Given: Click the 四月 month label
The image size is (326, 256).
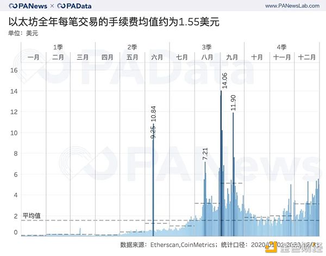Looking at the screenshot, I should [x=107, y=57].
